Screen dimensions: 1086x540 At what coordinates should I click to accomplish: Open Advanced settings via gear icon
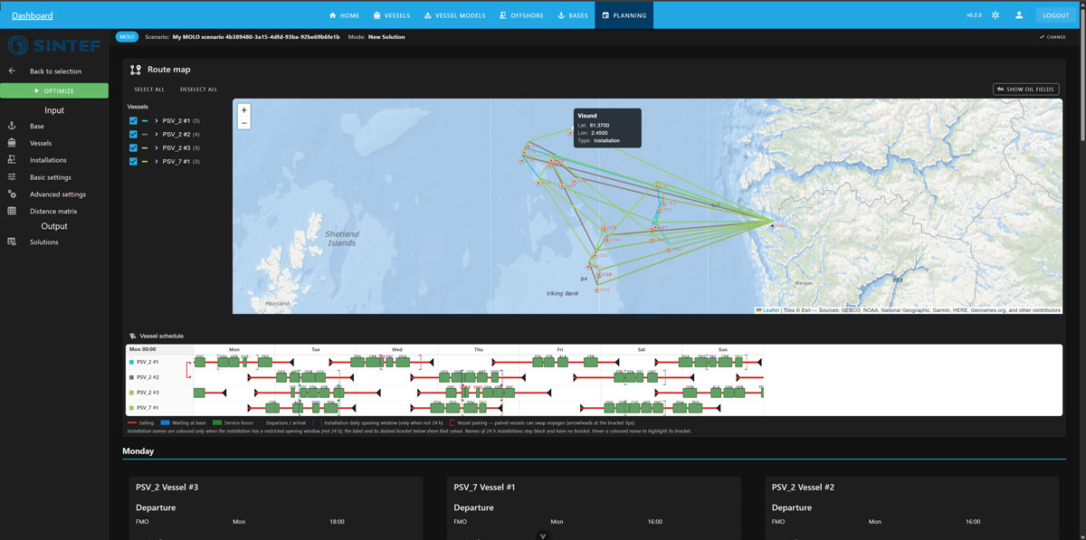tap(12, 194)
